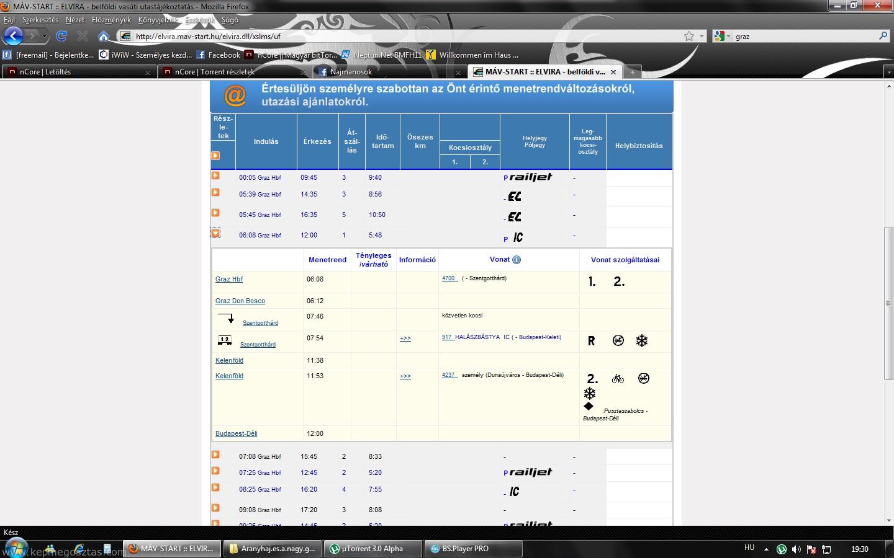Open the Könyvjelzők menu
Screen dimensions: 894x558
point(158,20)
